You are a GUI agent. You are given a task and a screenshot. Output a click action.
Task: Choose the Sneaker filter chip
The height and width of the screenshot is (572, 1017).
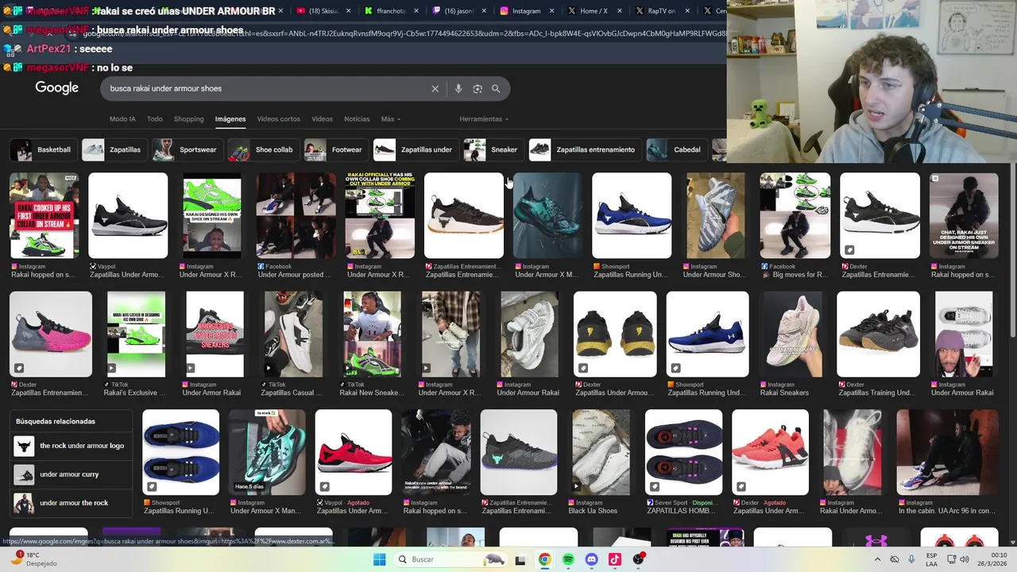tap(493, 149)
